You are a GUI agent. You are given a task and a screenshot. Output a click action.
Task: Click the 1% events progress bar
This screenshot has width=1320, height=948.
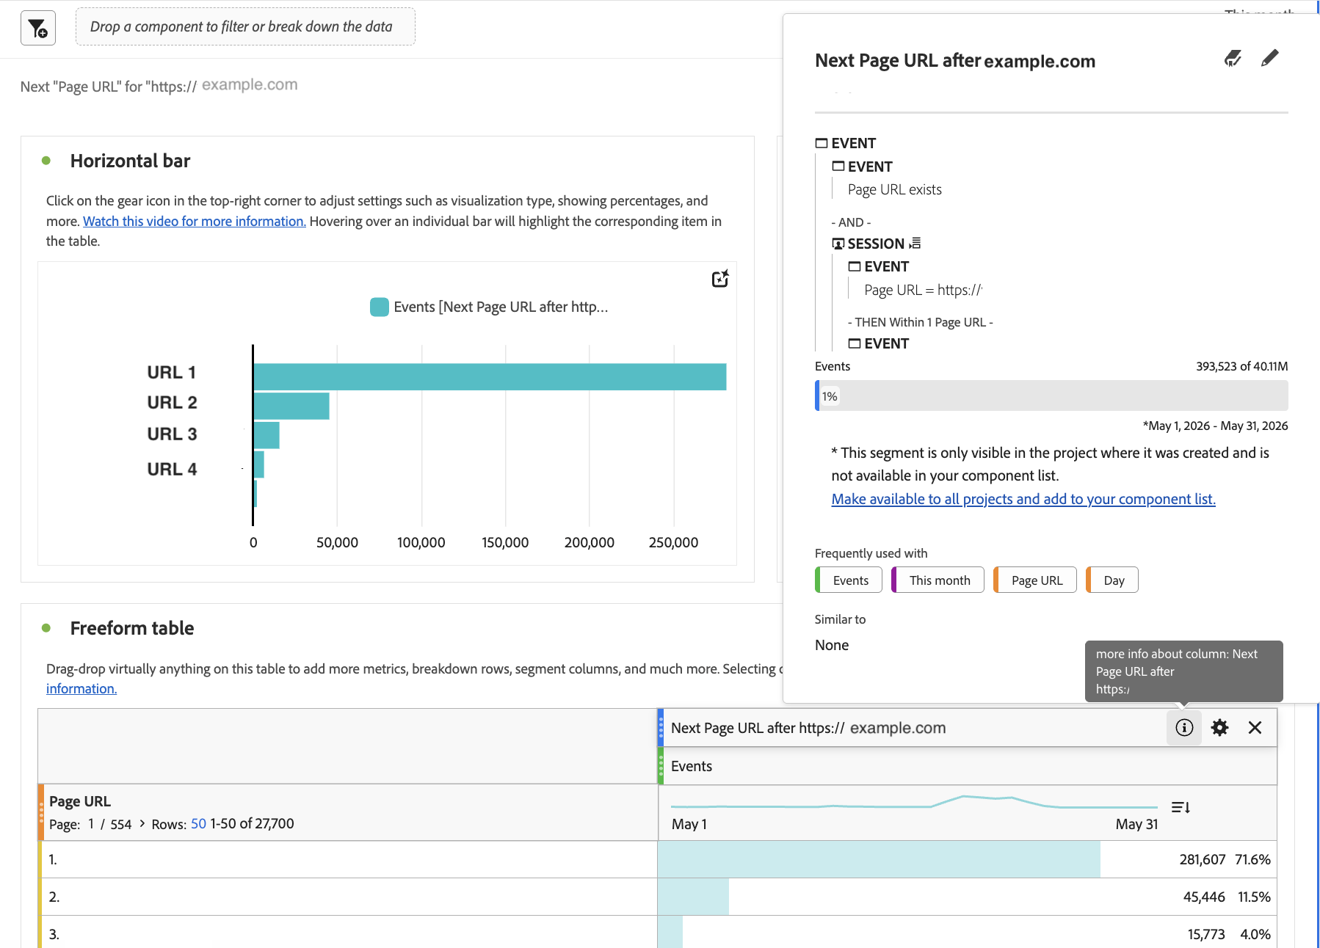1051,395
